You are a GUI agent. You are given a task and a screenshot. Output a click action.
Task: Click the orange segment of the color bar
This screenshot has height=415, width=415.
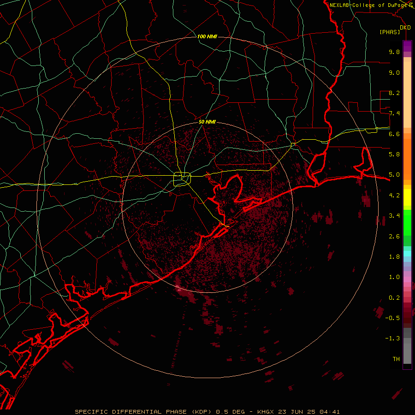click(407, 159)
